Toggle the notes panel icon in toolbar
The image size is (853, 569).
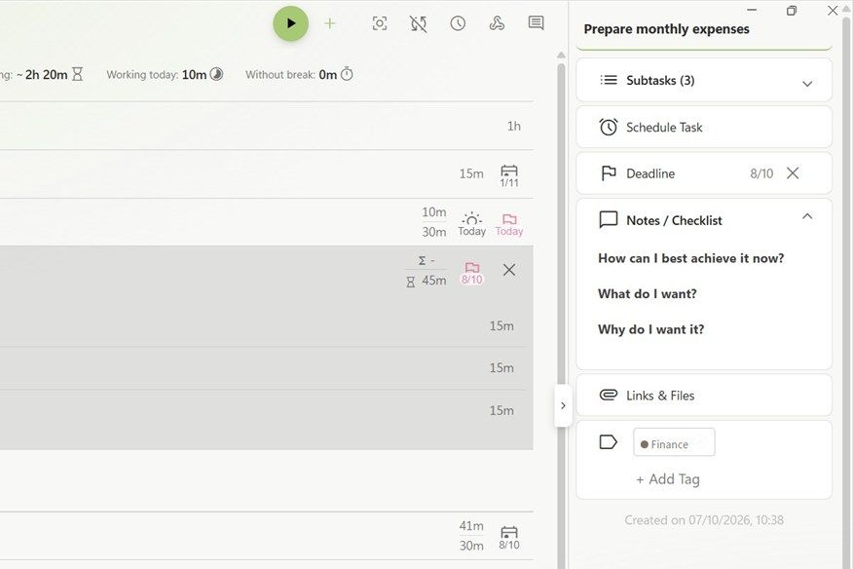pos(536,23)
